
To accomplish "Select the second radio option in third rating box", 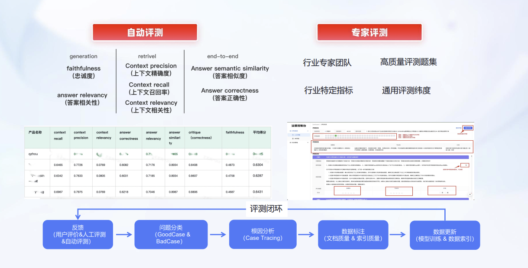I will 446,193.
